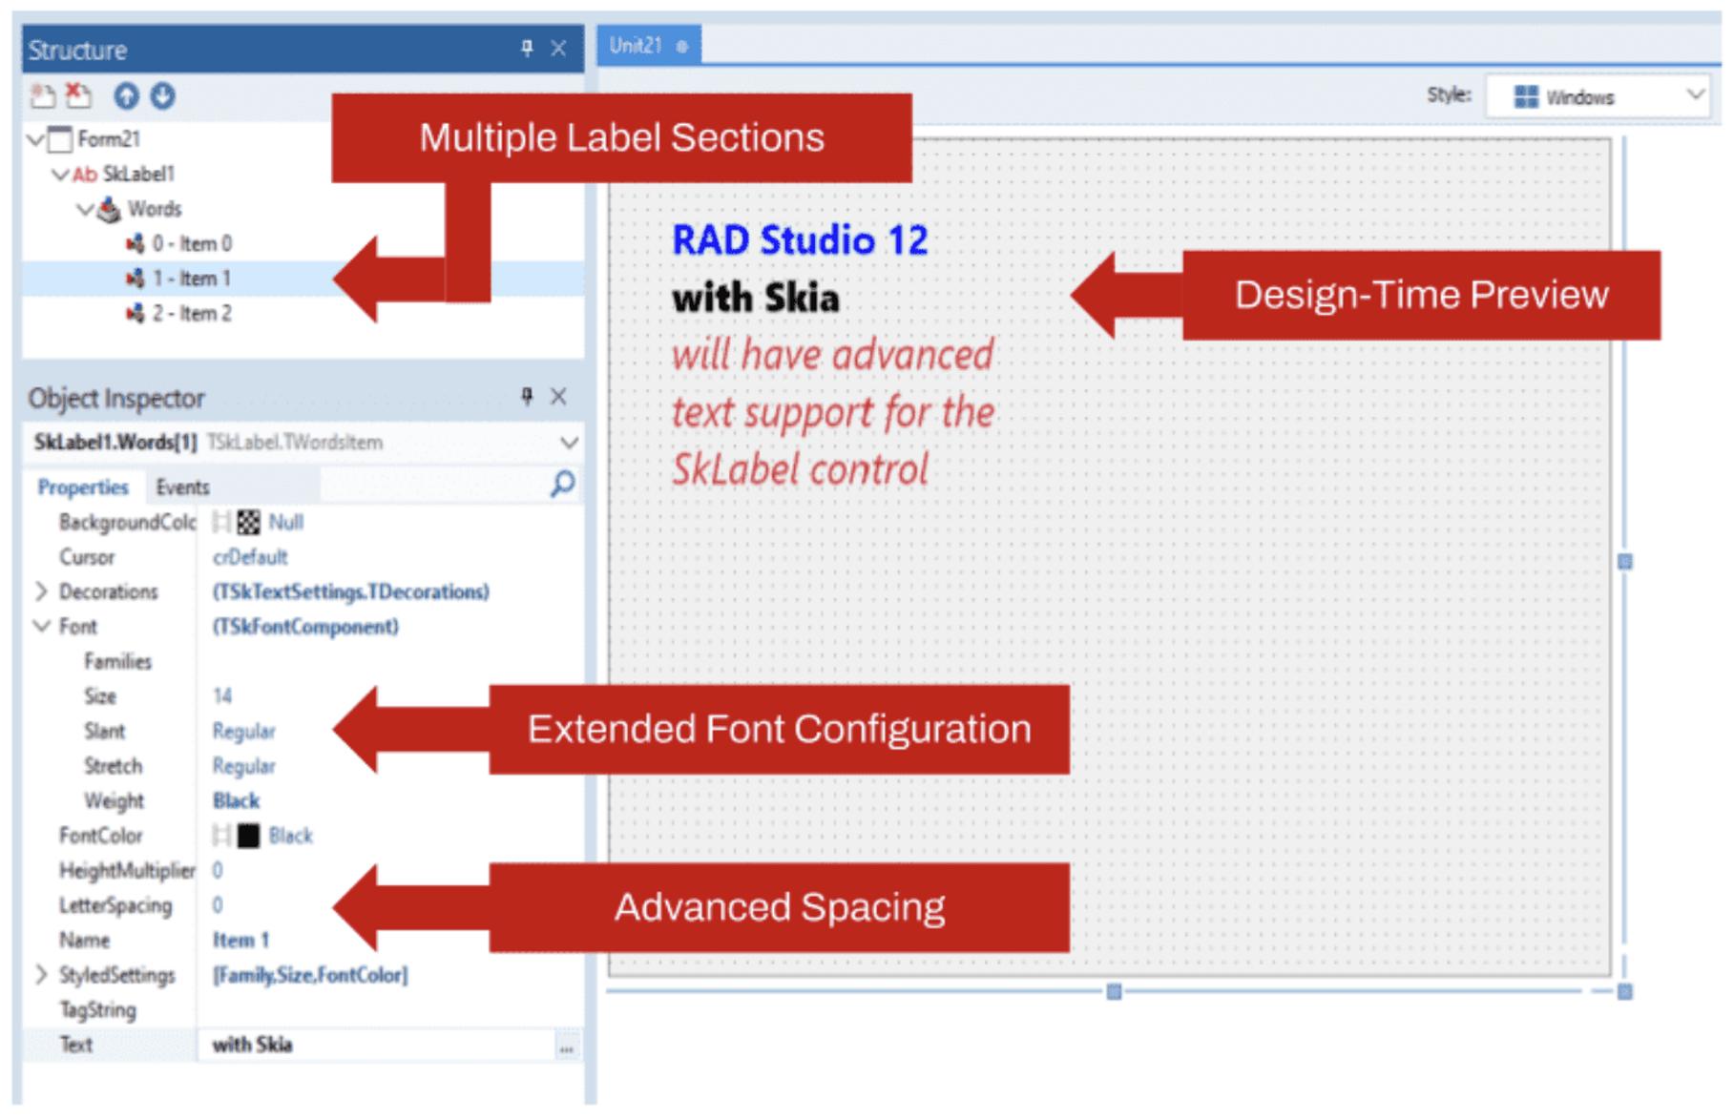
Task: Click the BackgroundColor Null color swatch
Action: (248, 523)
